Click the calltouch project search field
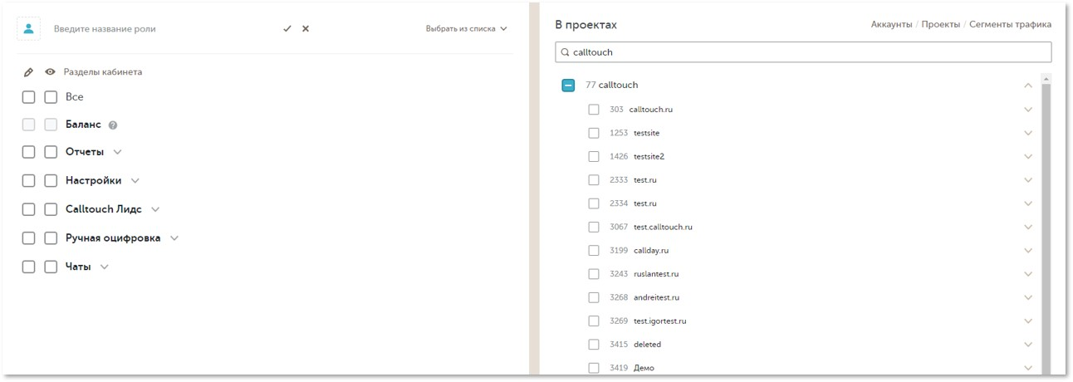Screen dimensions: 1073x382 click(803, 51)
